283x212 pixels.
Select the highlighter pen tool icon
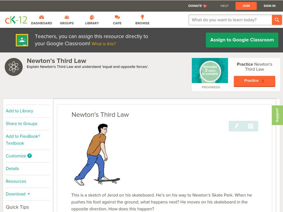[x=236, y=126]
